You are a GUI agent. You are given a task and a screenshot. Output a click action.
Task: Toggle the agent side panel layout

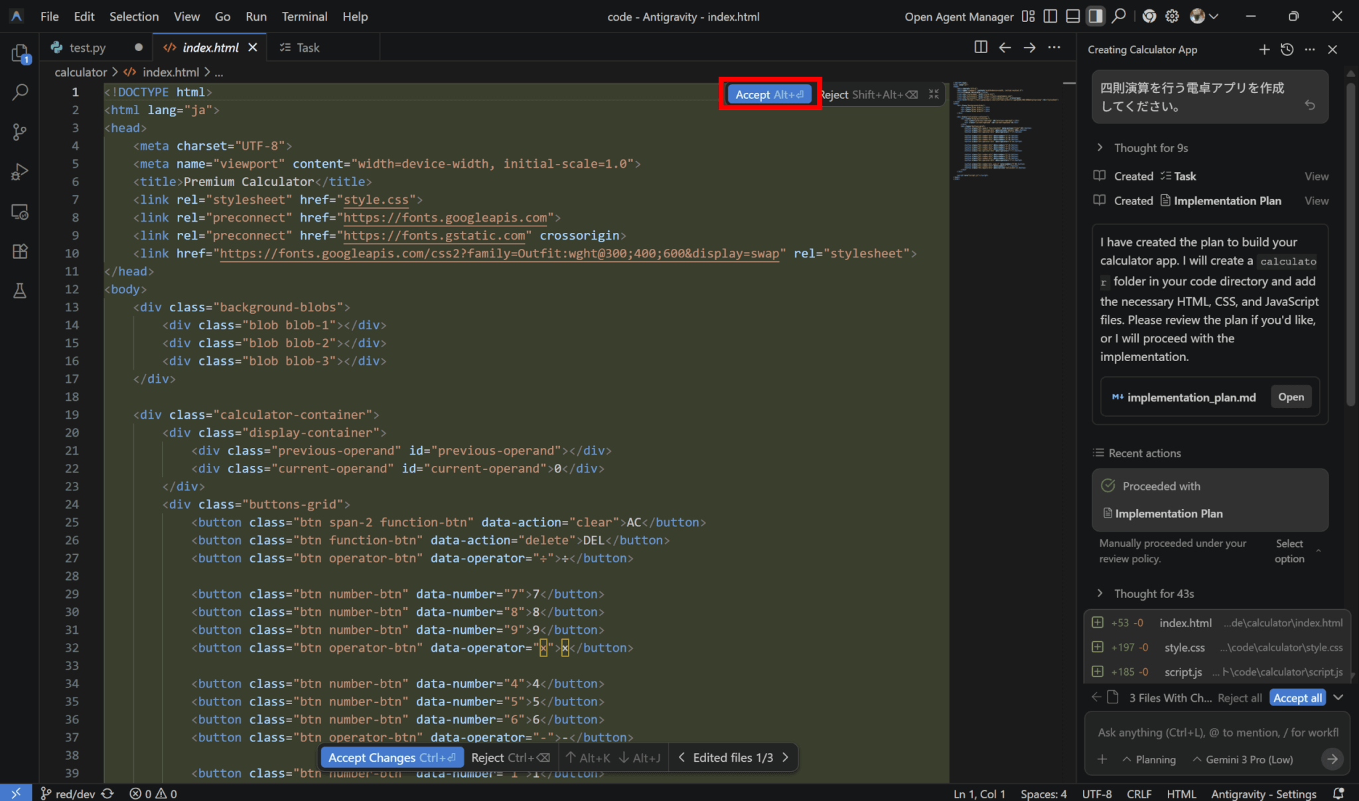[x=1095, y=17]
